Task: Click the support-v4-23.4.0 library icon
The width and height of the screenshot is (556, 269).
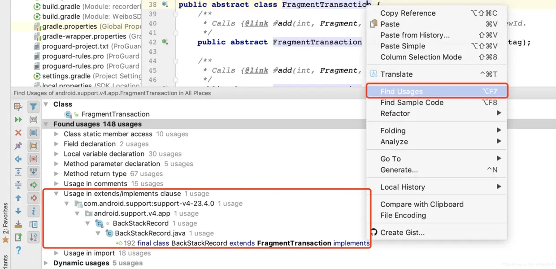Action: pyautogui.click(x=78, y=204)
